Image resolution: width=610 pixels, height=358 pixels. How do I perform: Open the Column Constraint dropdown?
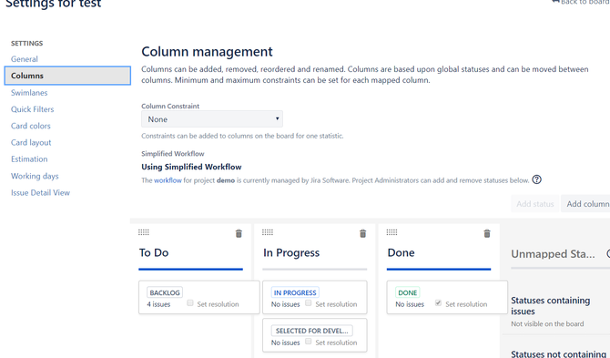(x=212, y=119)
